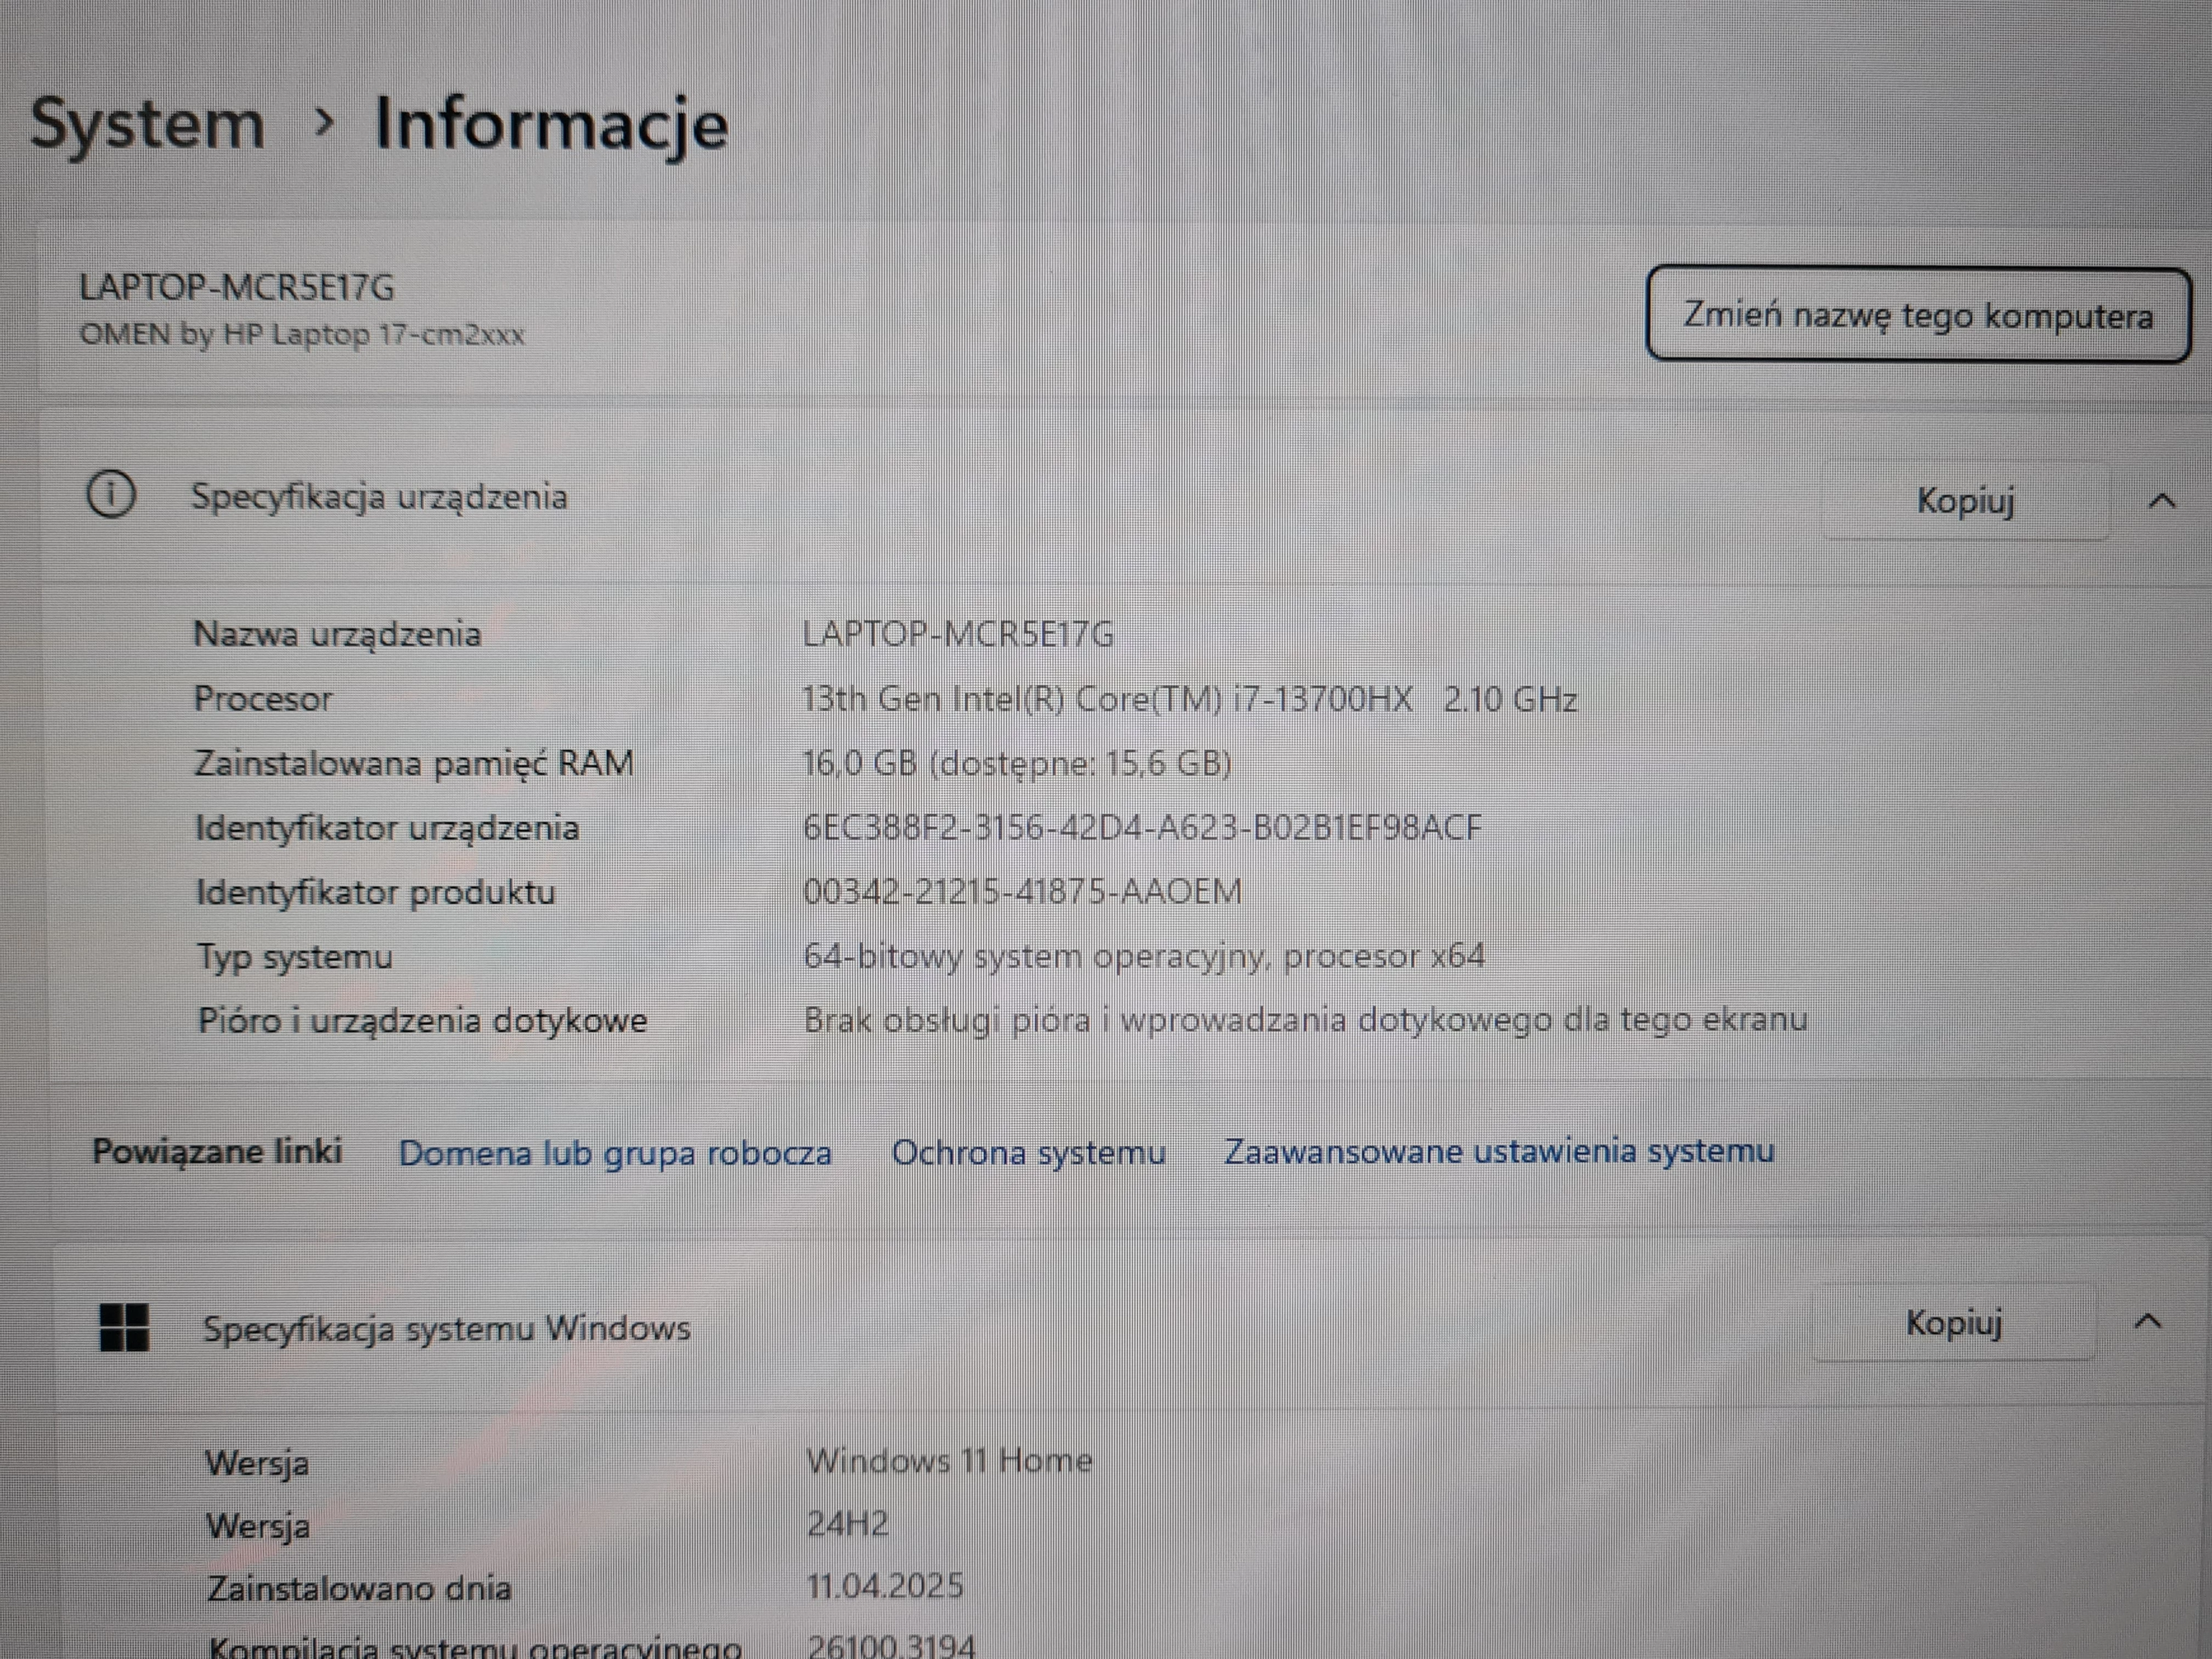2212x1659 pixels.
Task: Open Ochrona systemu link
Action: pos(1028,1152)
